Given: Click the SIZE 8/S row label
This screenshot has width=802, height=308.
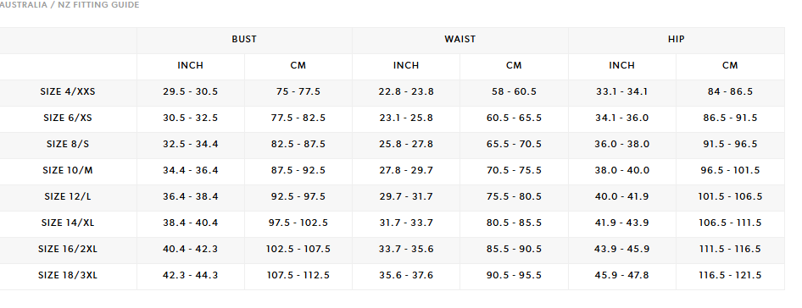Looking at the screenshot, I should click(68, 144).
